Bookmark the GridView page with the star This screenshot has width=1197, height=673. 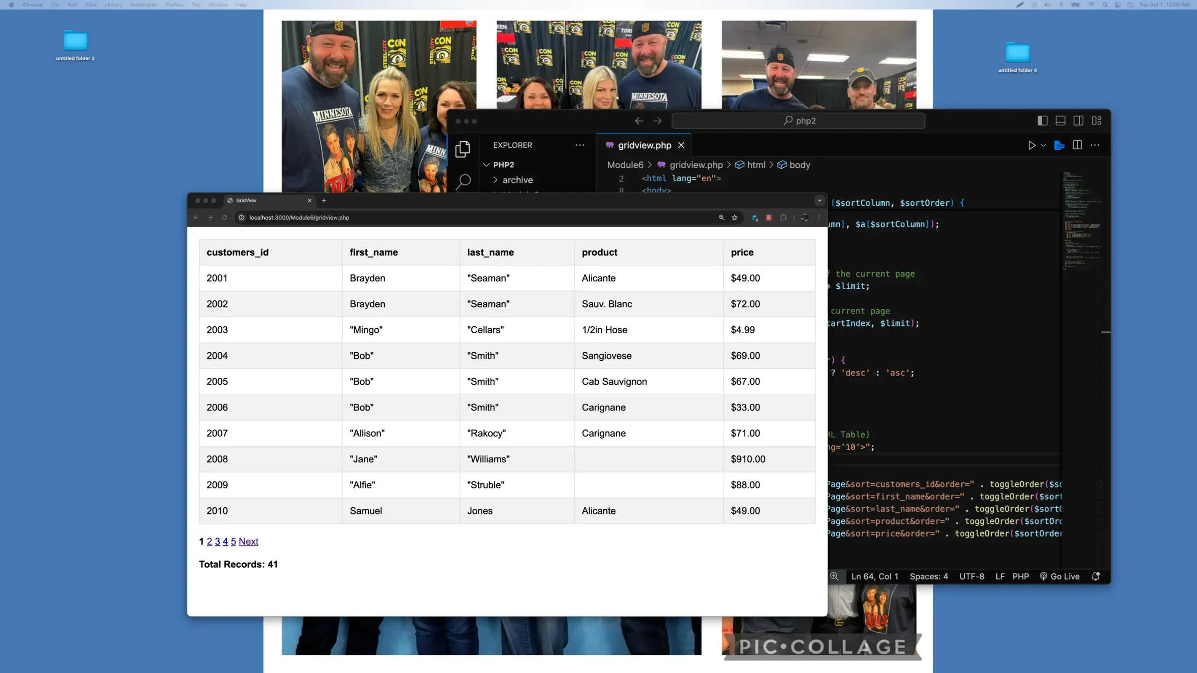(735, 217)
